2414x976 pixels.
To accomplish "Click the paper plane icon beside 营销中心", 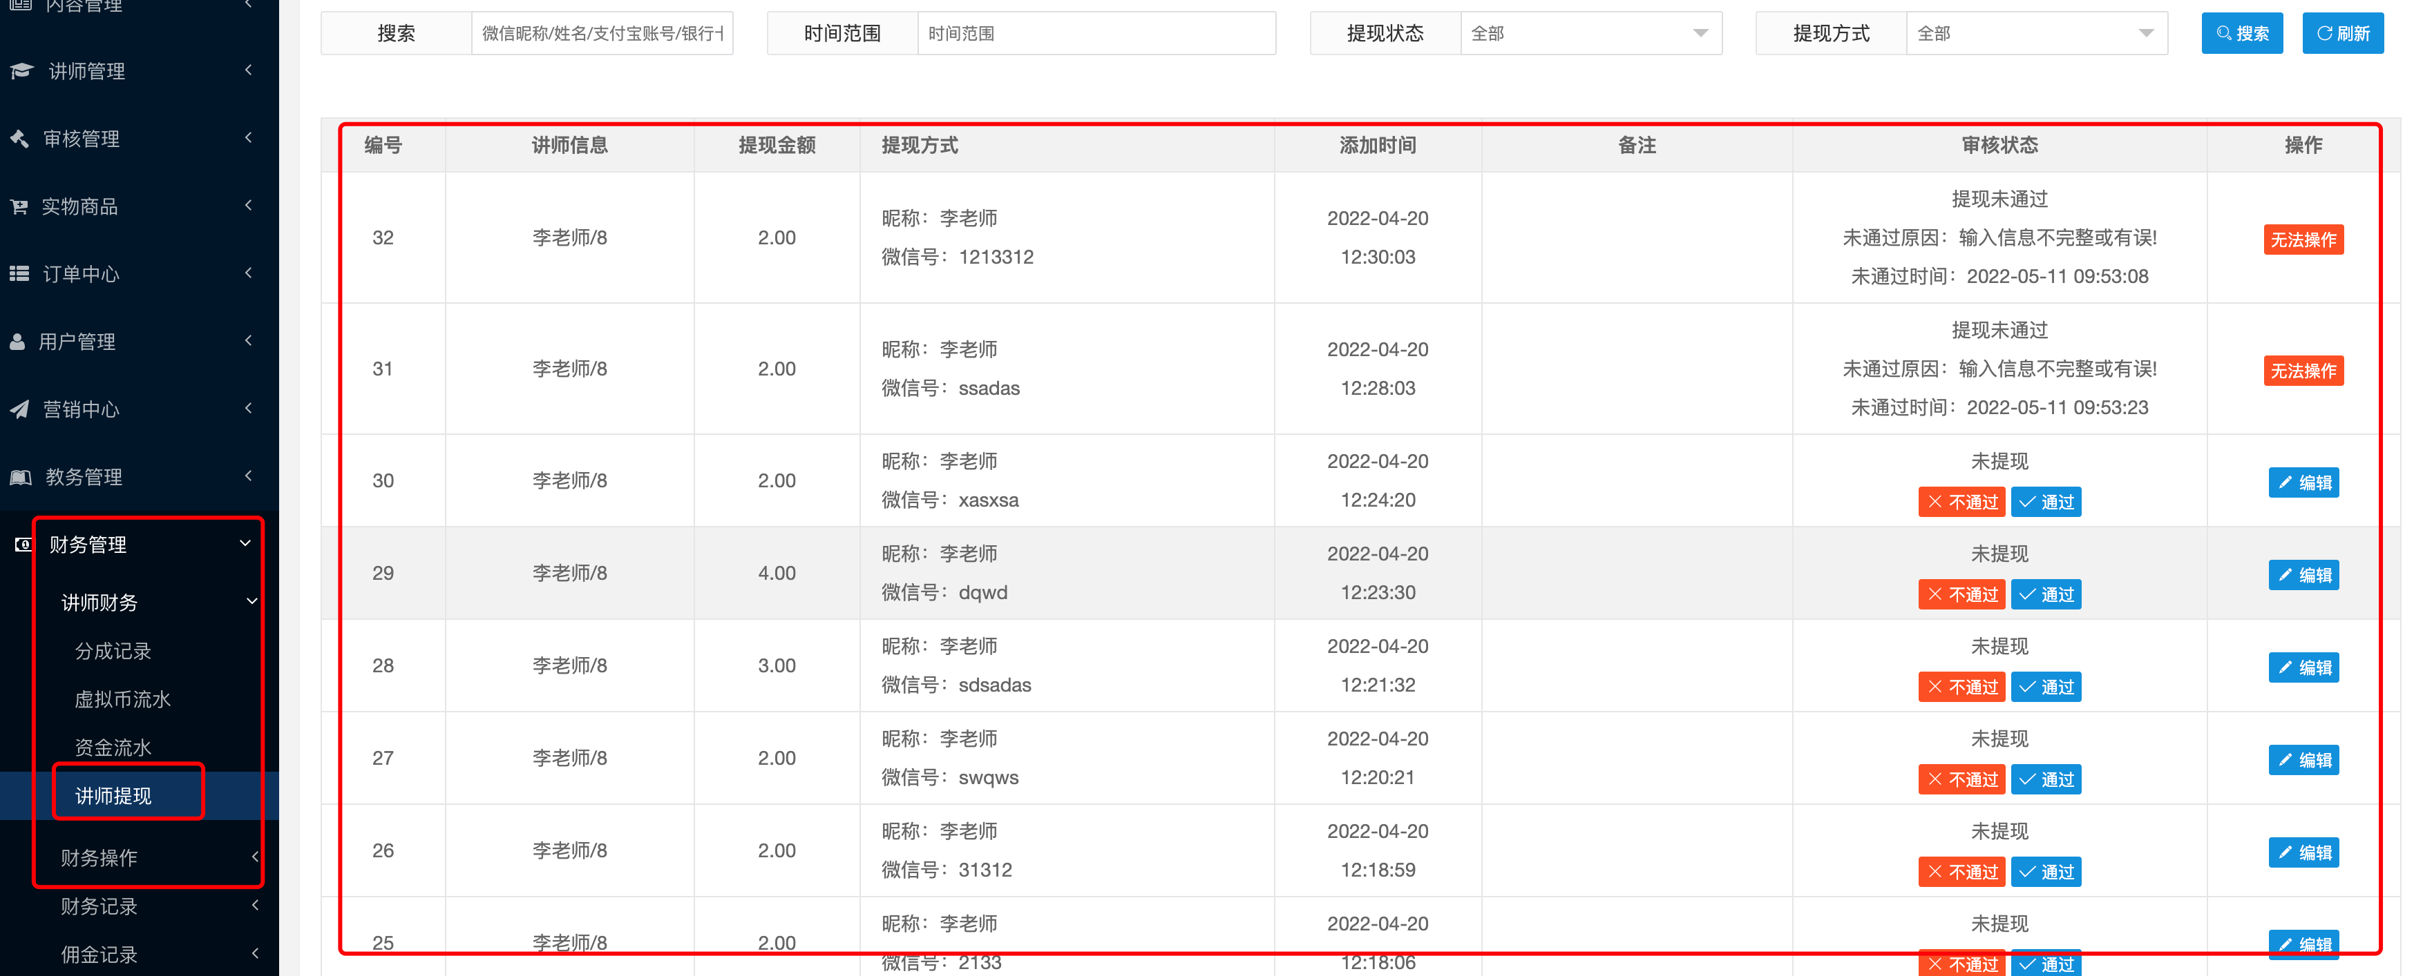I will (x=19, y=409).
